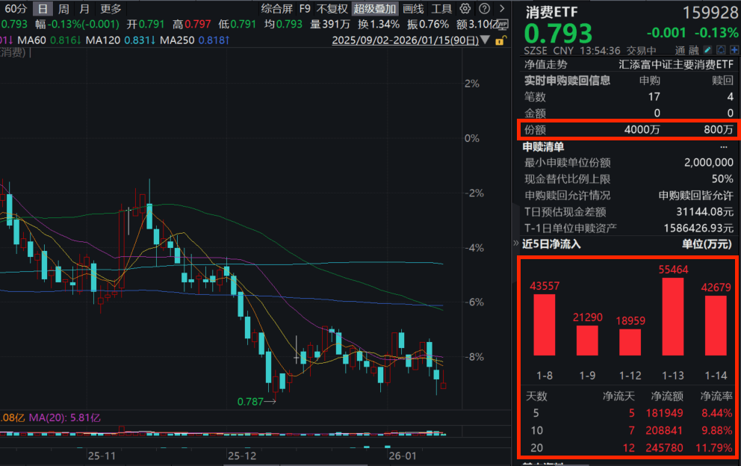This screenshot has height=466, width=741.
Task: Click the pencil edit icon beside 交易中
Action: tap(708, 49)
